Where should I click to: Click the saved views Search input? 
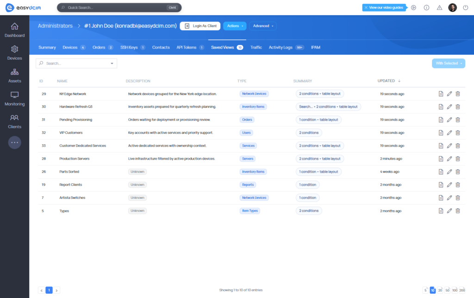(76, 63)
